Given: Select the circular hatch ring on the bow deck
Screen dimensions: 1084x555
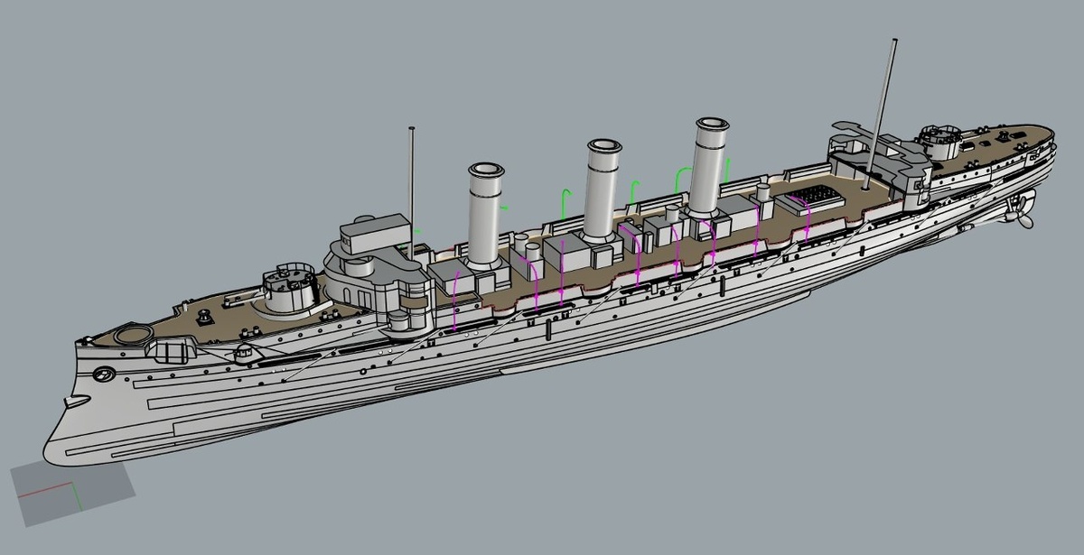Looking at the screenshot, I should point(133,336).
